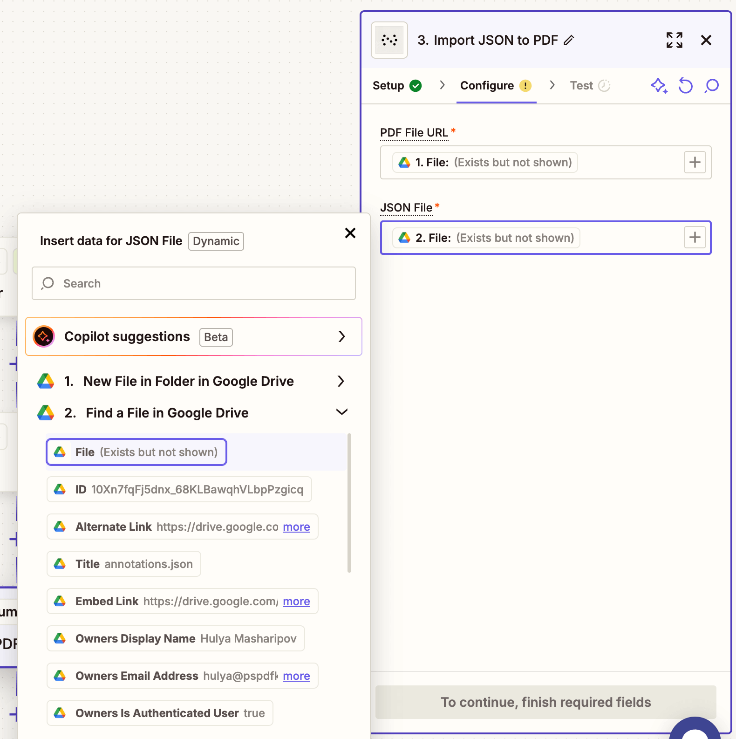
Task: Click more link on Alternate Link
Action: [x=296, y=527]
